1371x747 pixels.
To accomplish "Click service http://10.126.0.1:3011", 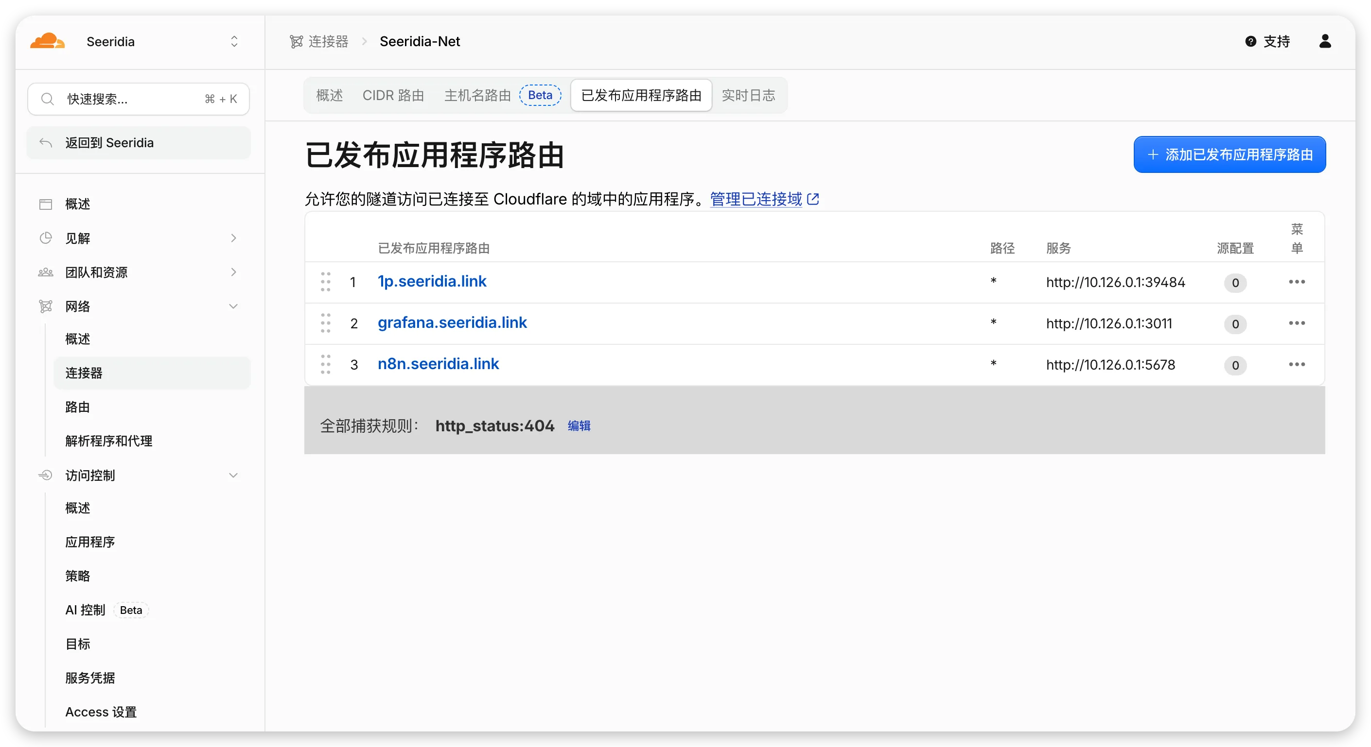I will (x=1109, y=324).
